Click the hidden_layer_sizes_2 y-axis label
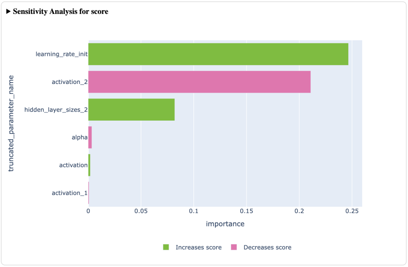Viewport: 408px width, 267px height. click(56, 109)
